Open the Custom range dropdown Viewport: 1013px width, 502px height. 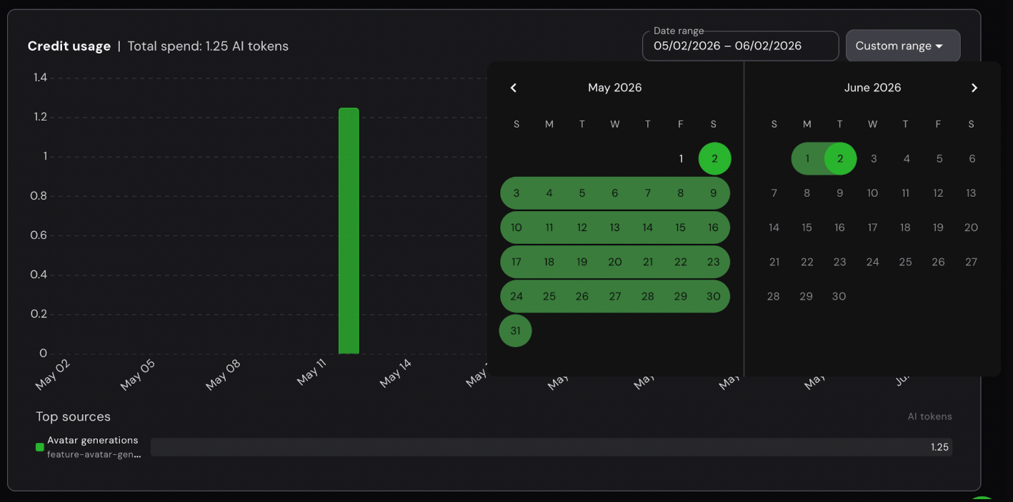(x=903, y=46)
